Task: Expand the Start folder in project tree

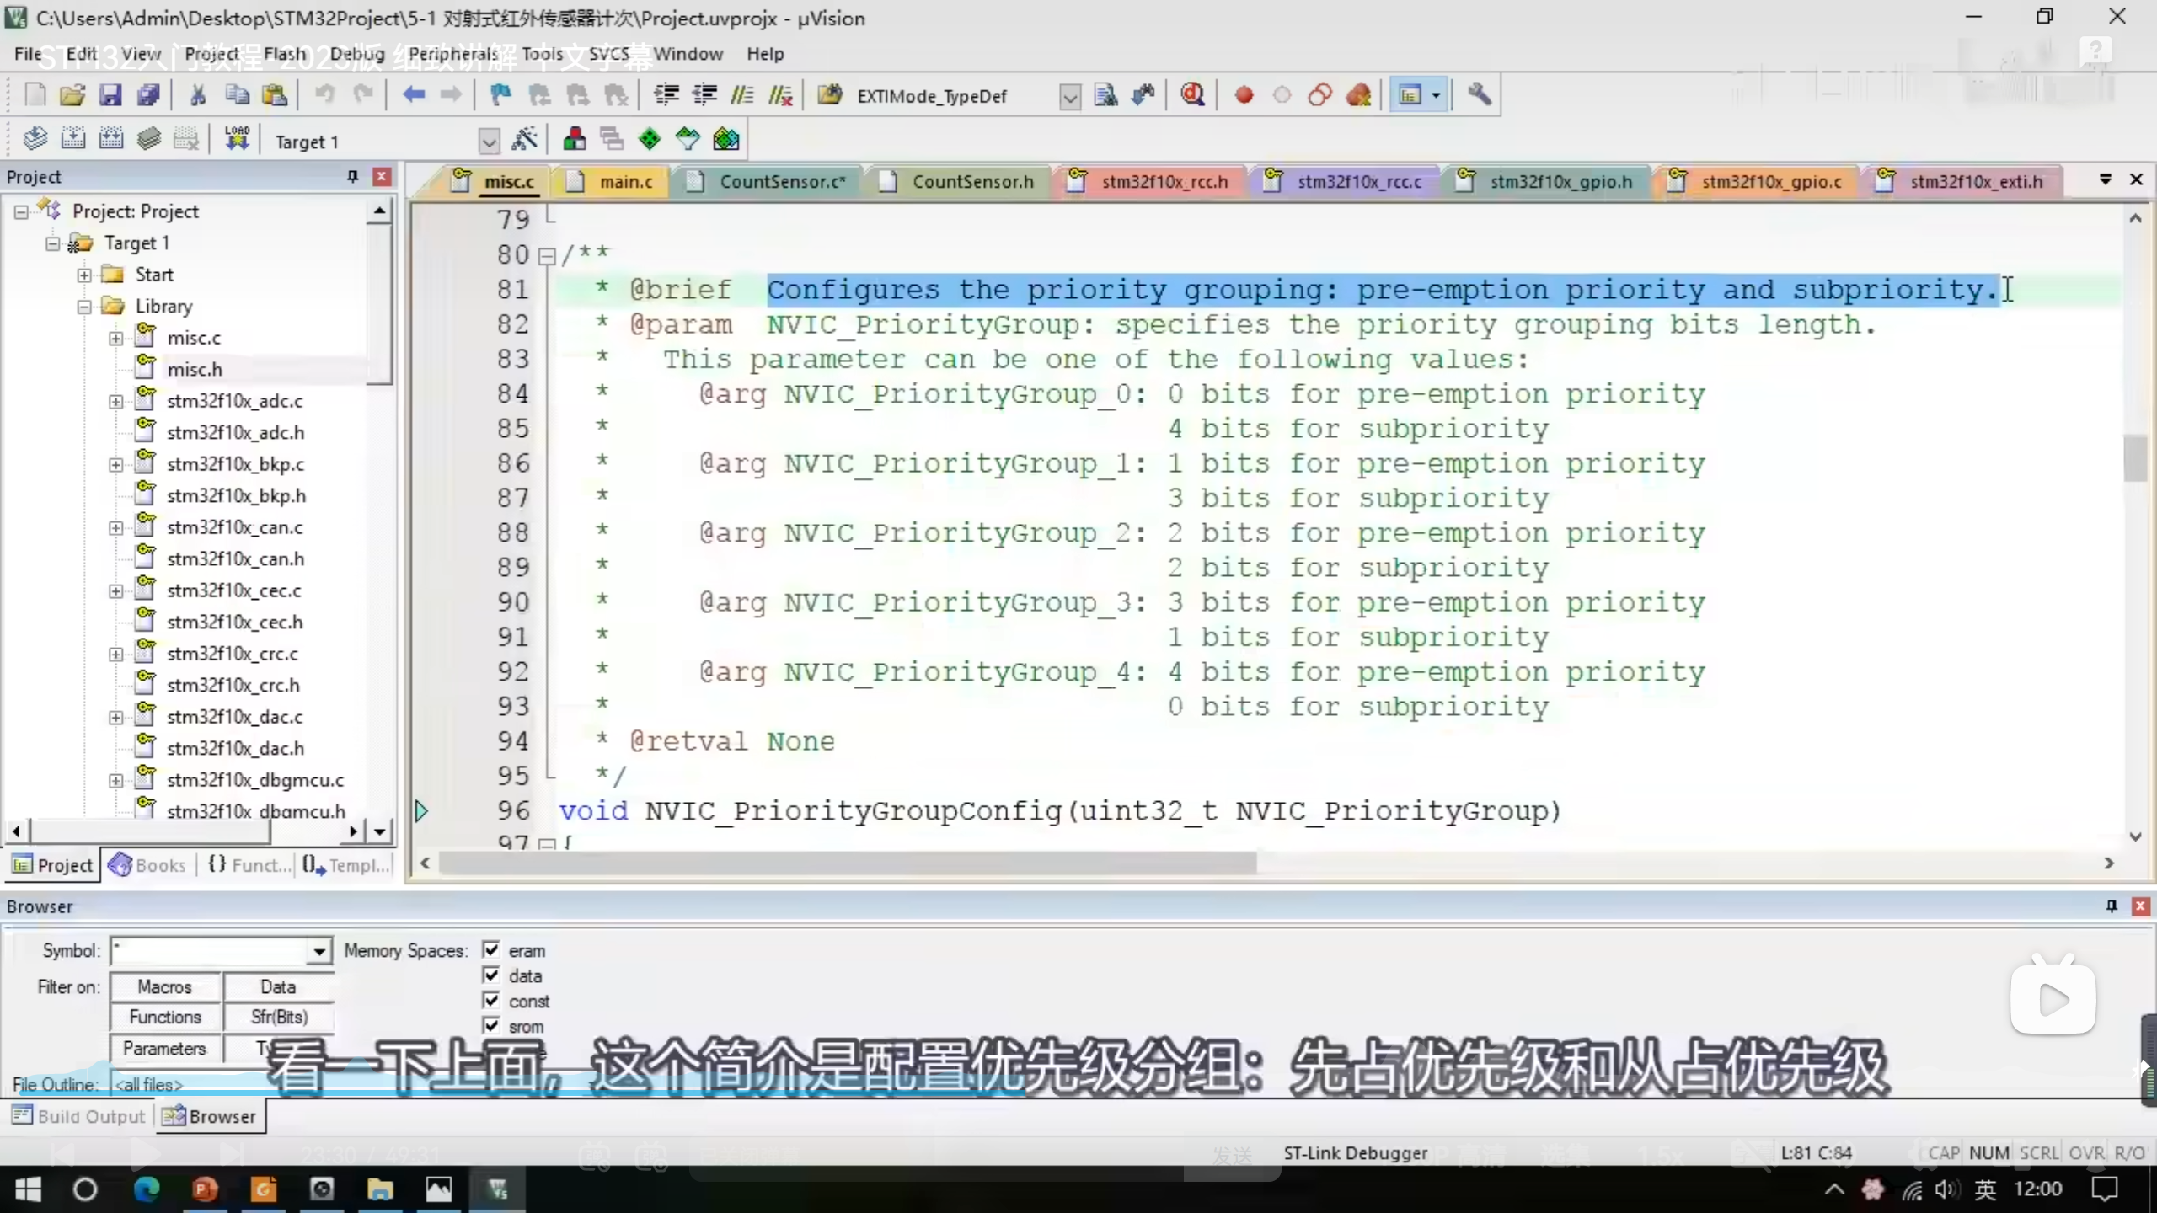Action: 84,275
